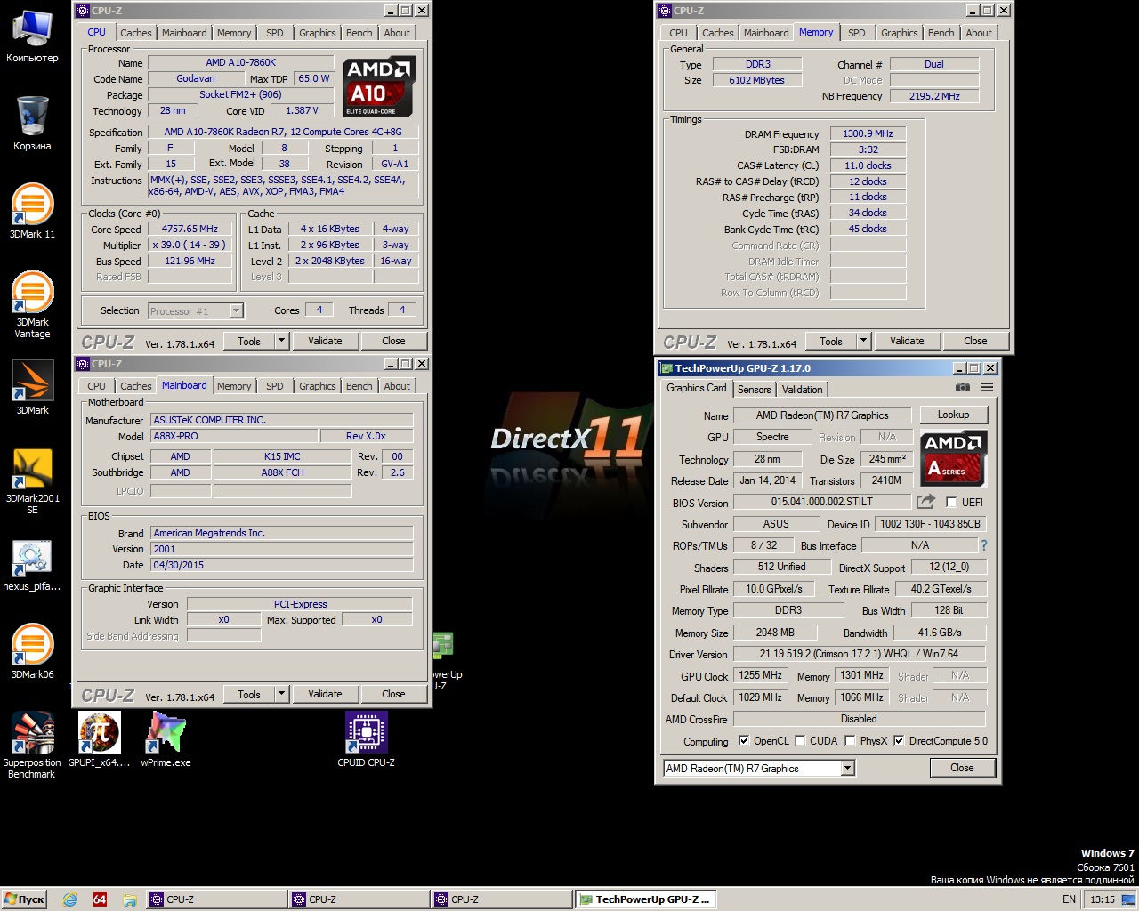Viewport: 1139px width, 911px height.
Task: Click the 13:15 taskbar clock
Action: coord(1103,899)
